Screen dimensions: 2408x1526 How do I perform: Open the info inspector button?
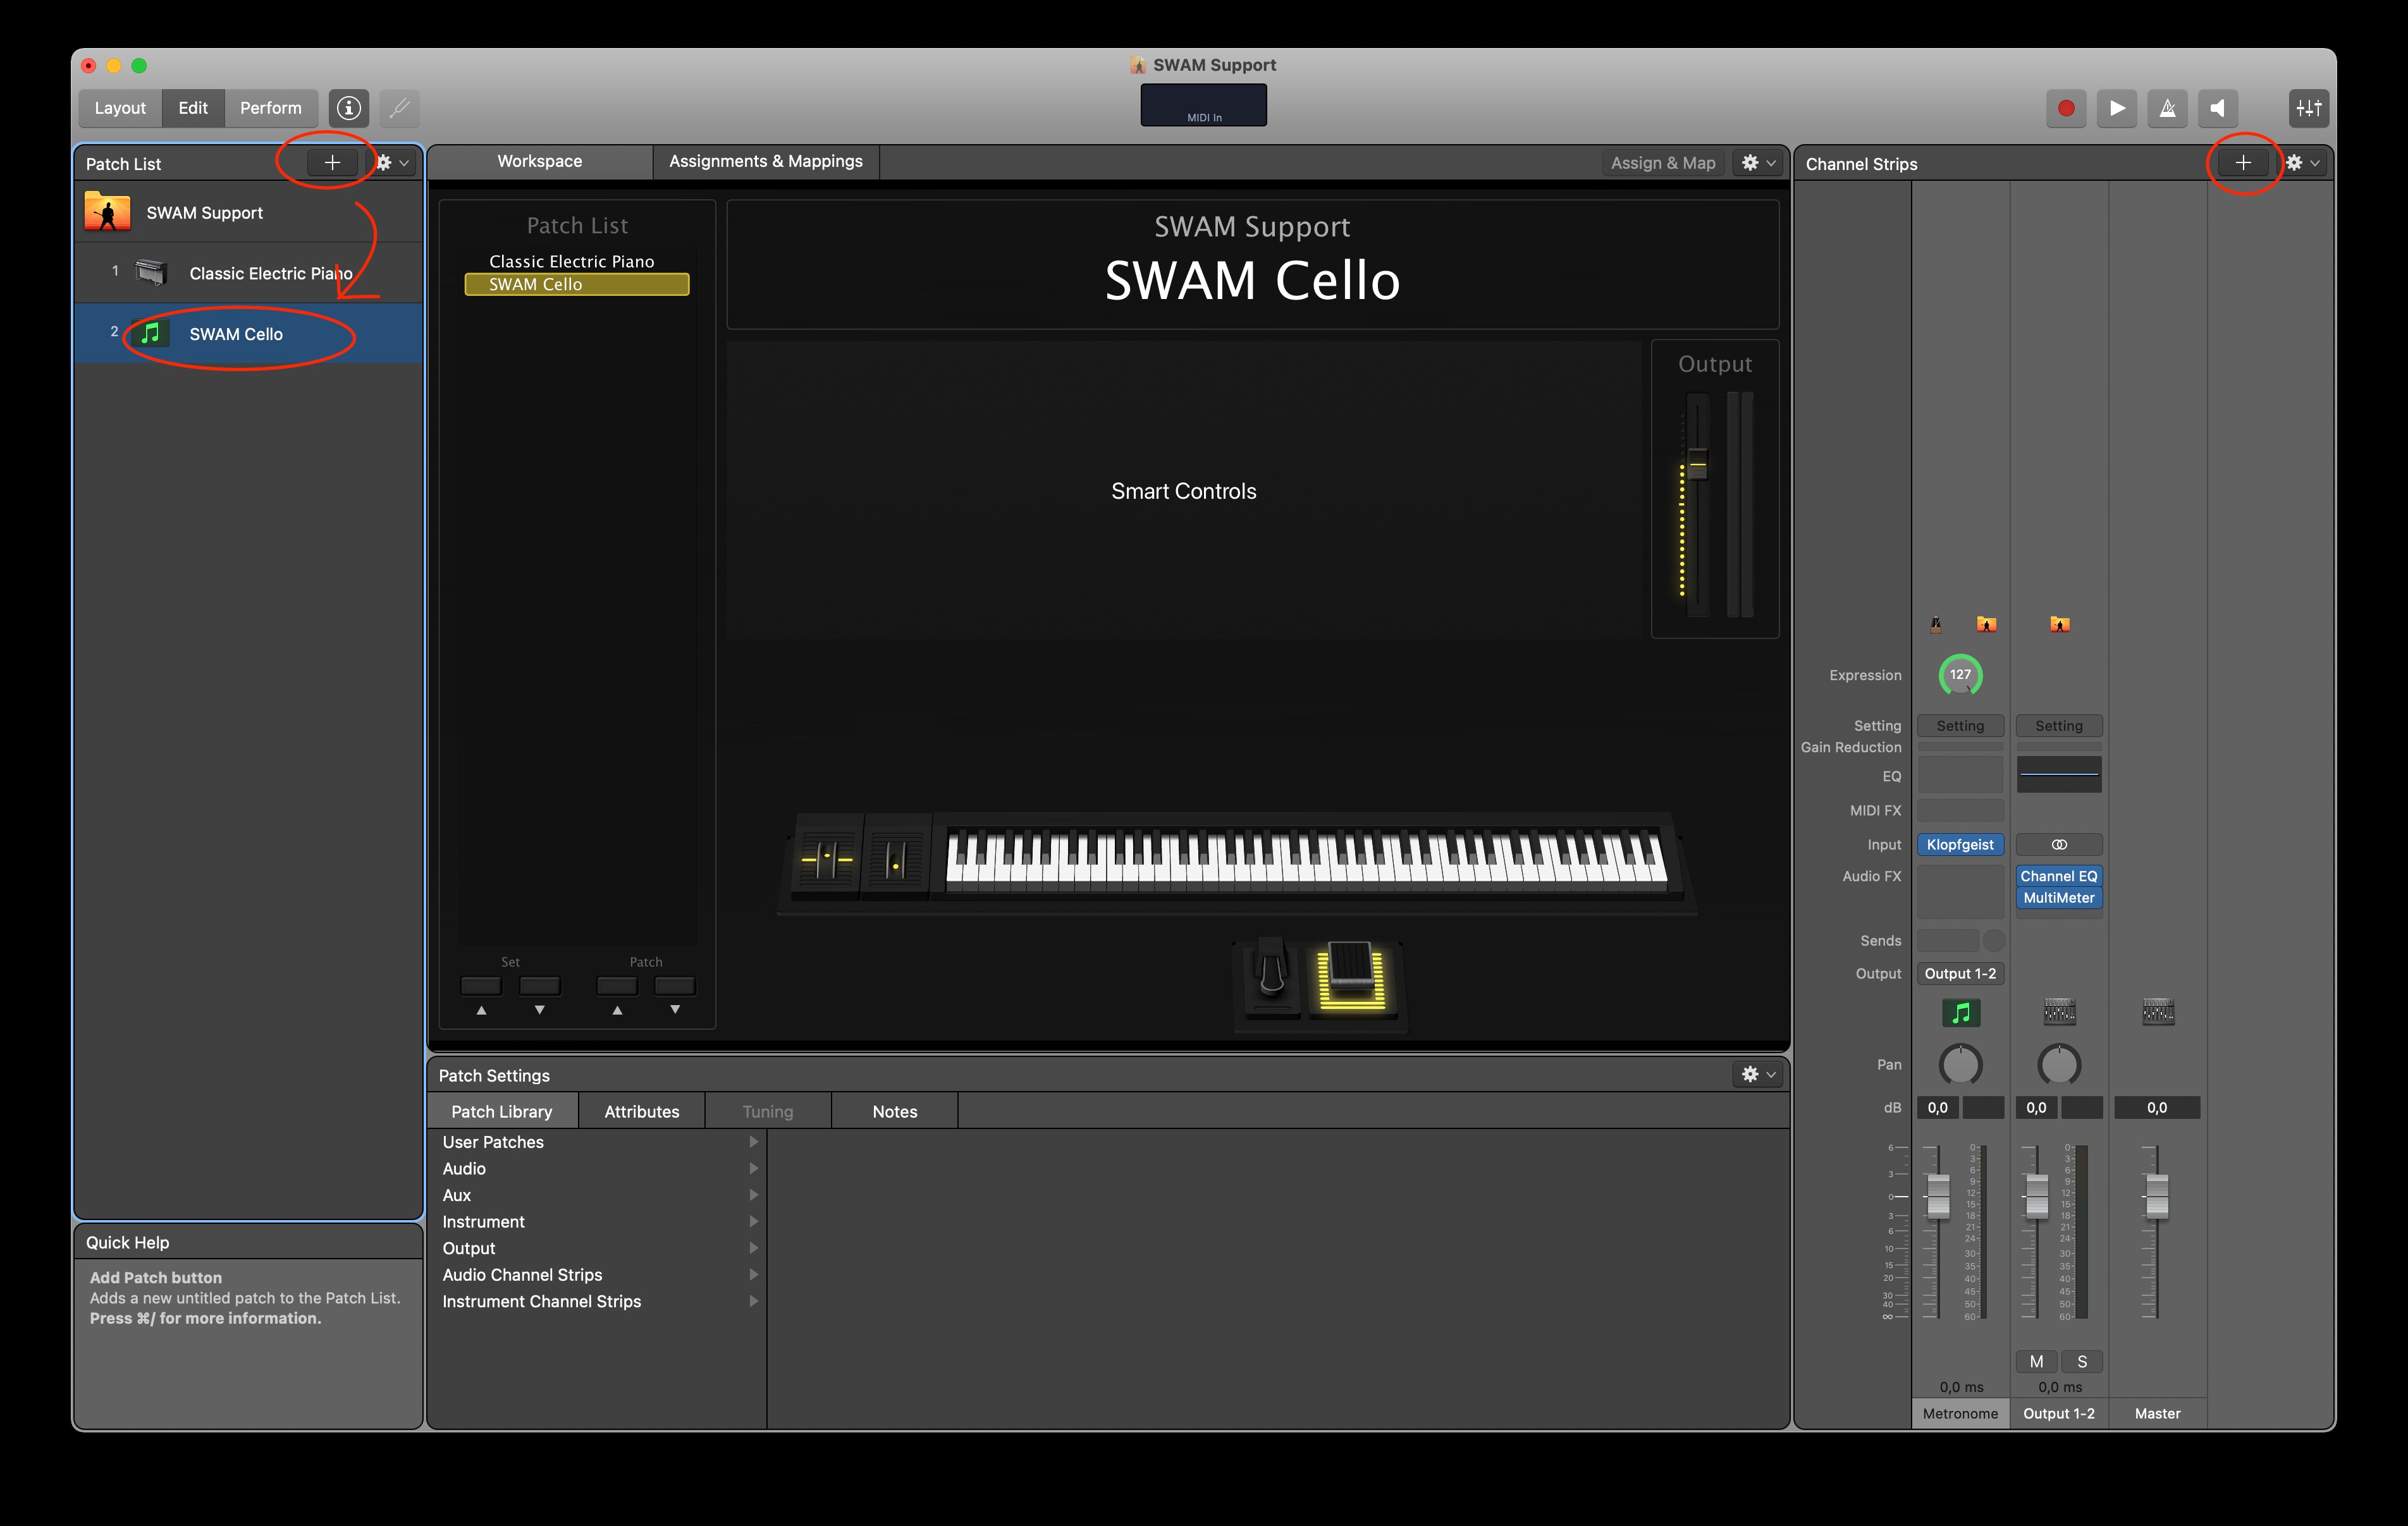(x=348, y=108)
